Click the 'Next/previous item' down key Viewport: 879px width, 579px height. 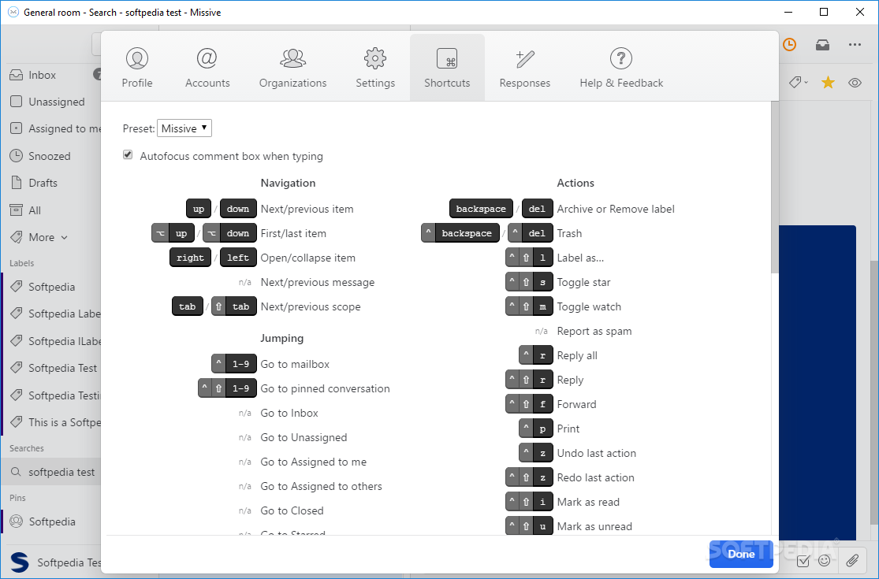pos(238,209)
